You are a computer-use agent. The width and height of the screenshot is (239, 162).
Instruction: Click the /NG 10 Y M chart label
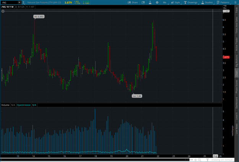click(x=7, y=7)
